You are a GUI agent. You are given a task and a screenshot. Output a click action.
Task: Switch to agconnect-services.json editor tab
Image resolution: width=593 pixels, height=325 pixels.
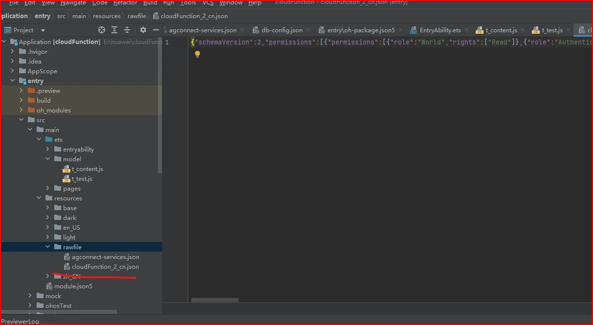pos(203,30)
